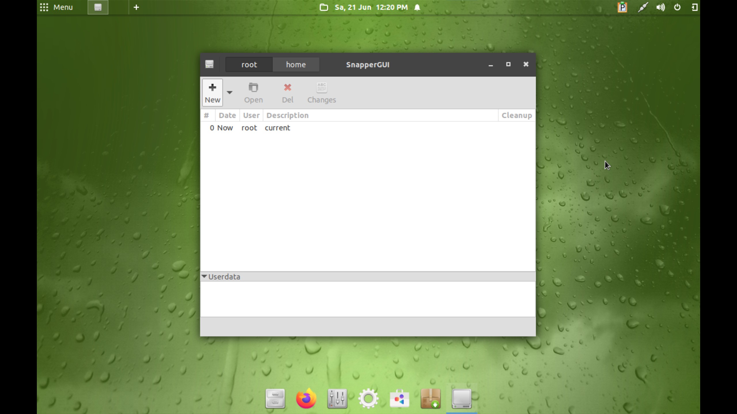Open the power session menu icon
The image size is (737, 414).
(x=677, y=7)
